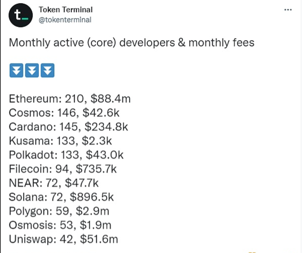The width and height of the screenshot is (303, 253).
Task: Click the Filecoin: 94, $735.7k line
Action: click(63, 169)
